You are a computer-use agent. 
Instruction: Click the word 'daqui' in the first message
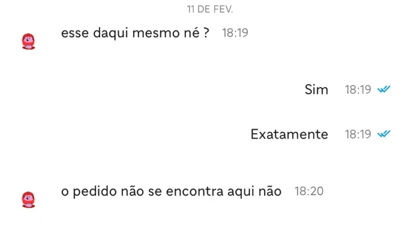(x=110, y=34)
